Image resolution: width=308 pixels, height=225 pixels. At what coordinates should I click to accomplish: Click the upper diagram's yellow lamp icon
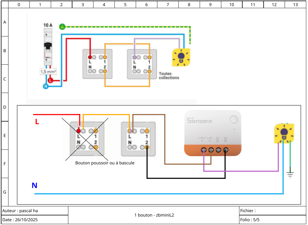tap(181, 57)
